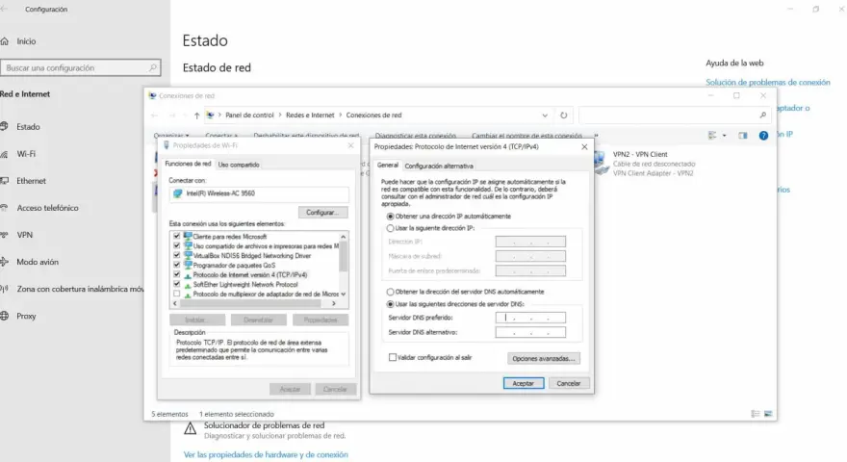Open the view options dropdown arrow

pos(725,136)
